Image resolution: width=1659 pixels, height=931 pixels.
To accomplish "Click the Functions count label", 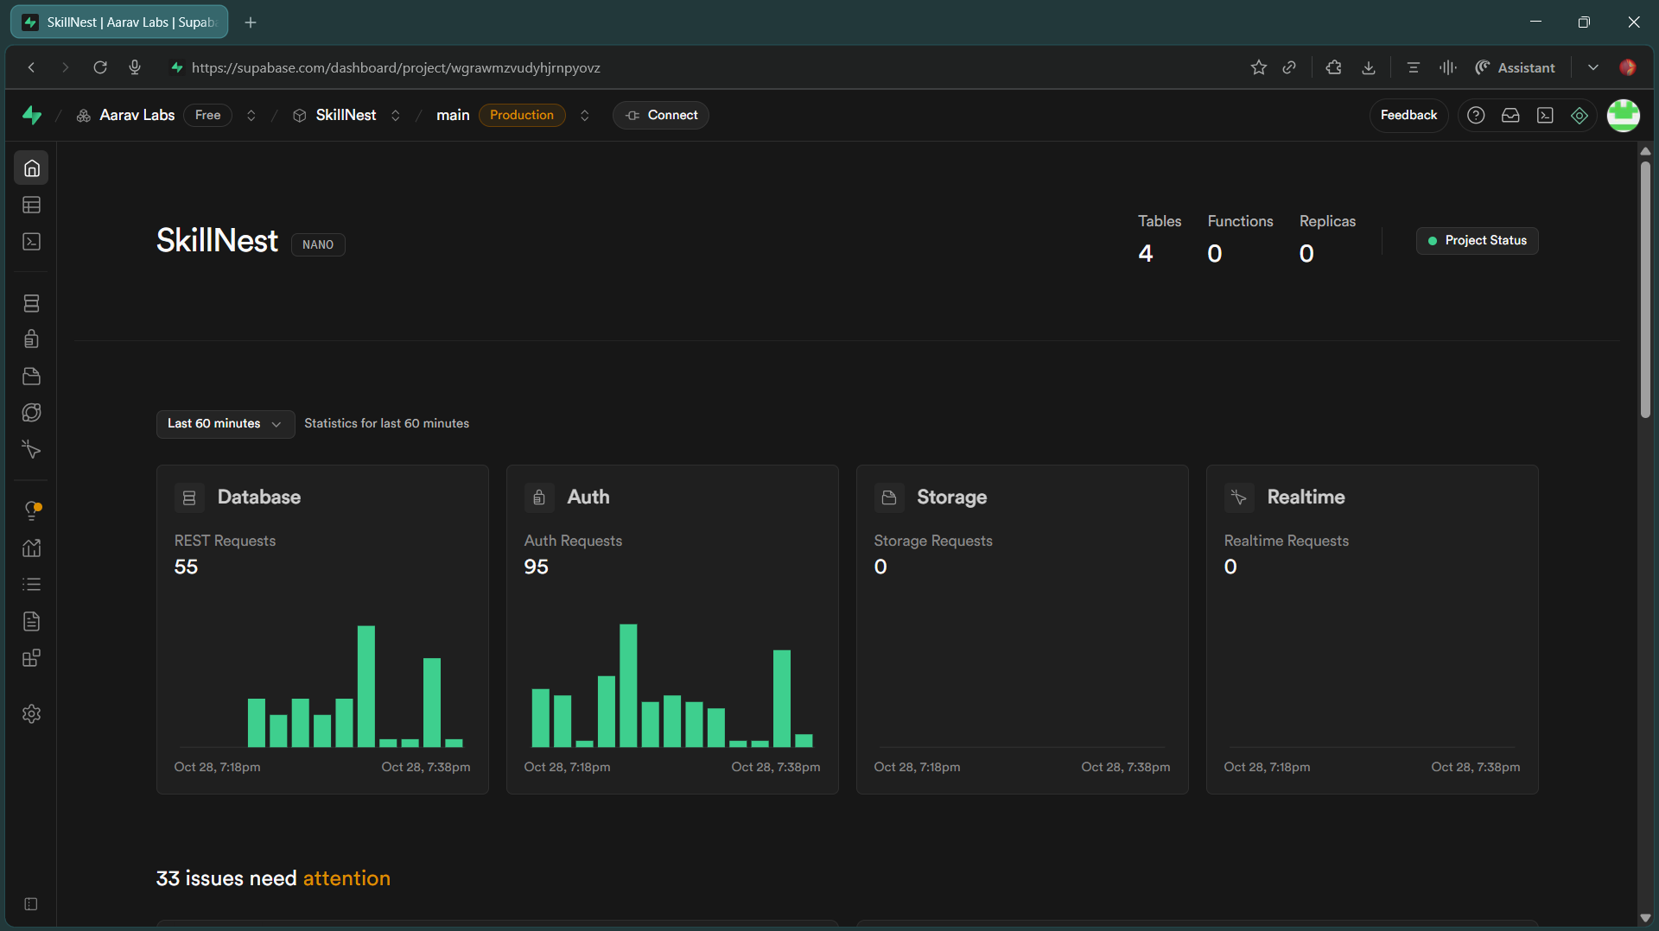I will point(1240,222).
